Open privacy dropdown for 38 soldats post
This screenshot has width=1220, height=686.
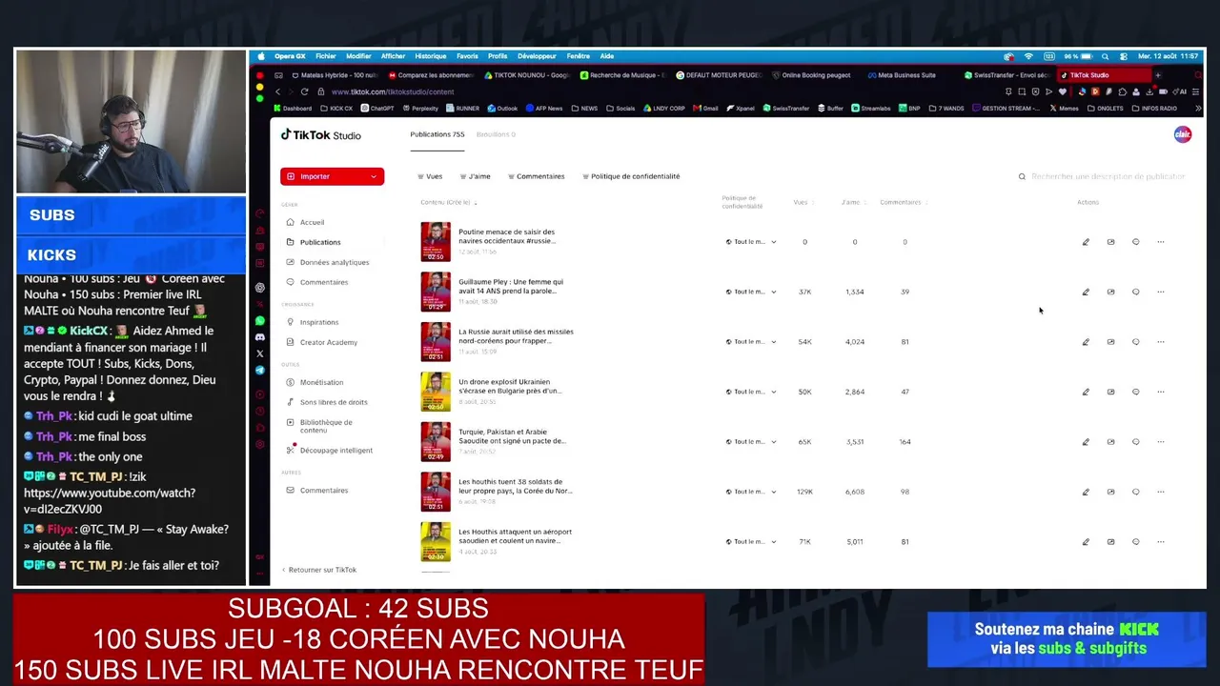pos(751,492)
